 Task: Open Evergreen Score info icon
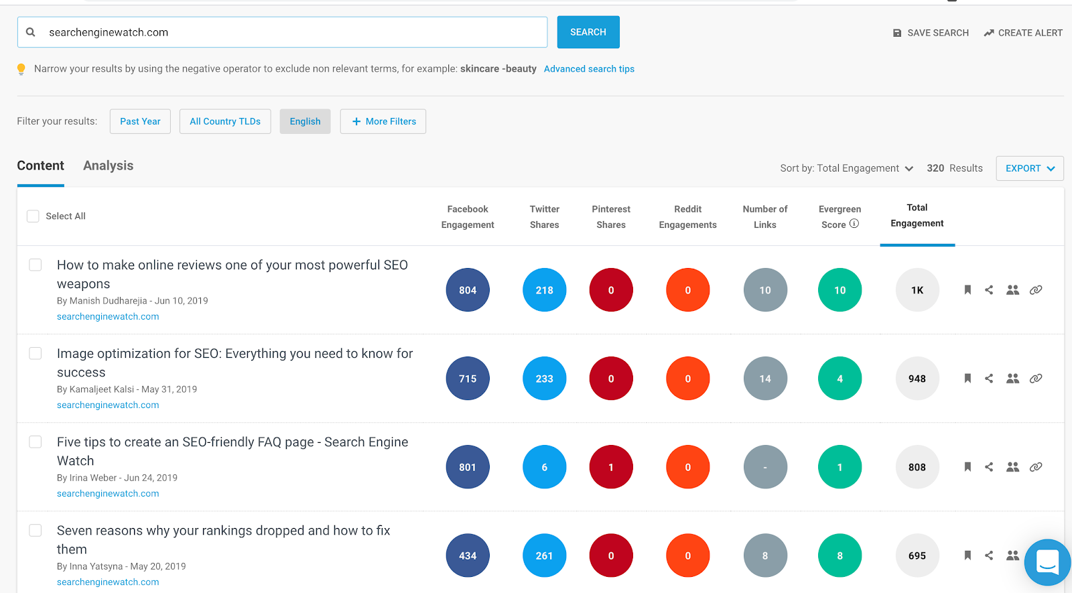(x=854, y=224)
